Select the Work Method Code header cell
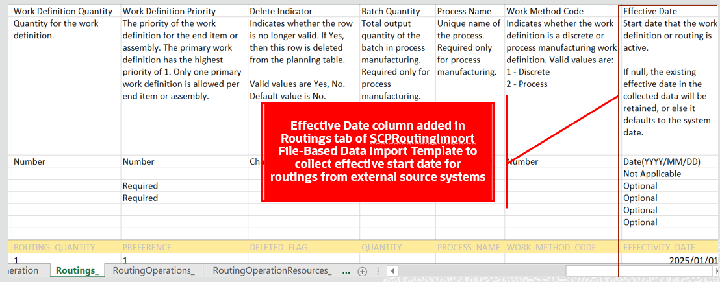The width and height of the screenshot is (720, 282). (x=562, y=11)
